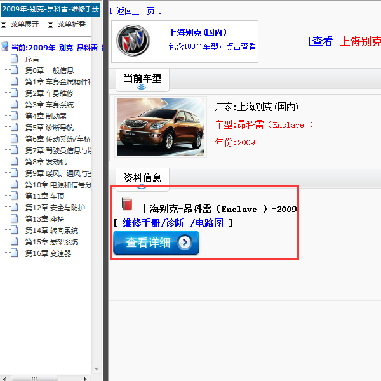Open 第1章 车身金属构件 chapter
This screenshot has width=381, height=381.
58,82
